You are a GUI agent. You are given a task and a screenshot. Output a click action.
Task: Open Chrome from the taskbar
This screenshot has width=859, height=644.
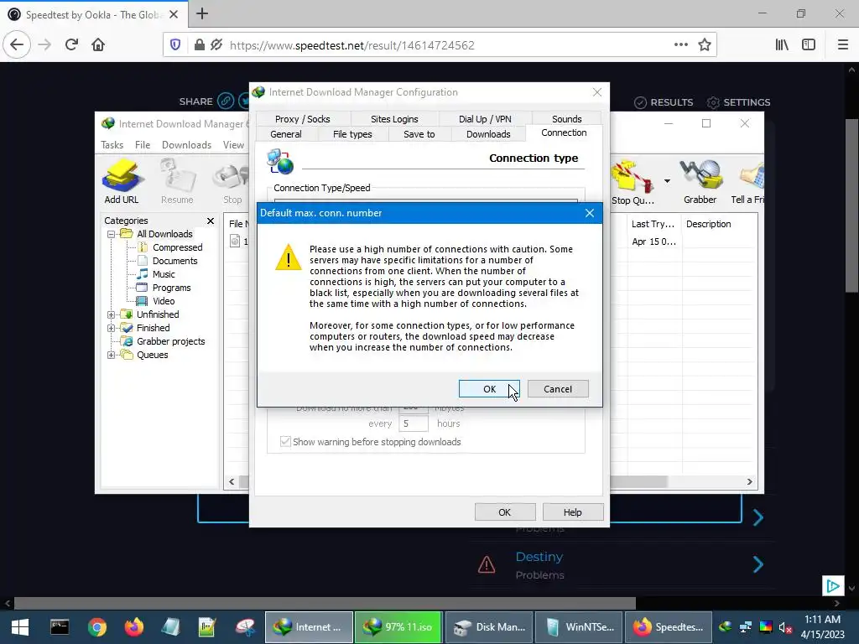click(96, 627)
